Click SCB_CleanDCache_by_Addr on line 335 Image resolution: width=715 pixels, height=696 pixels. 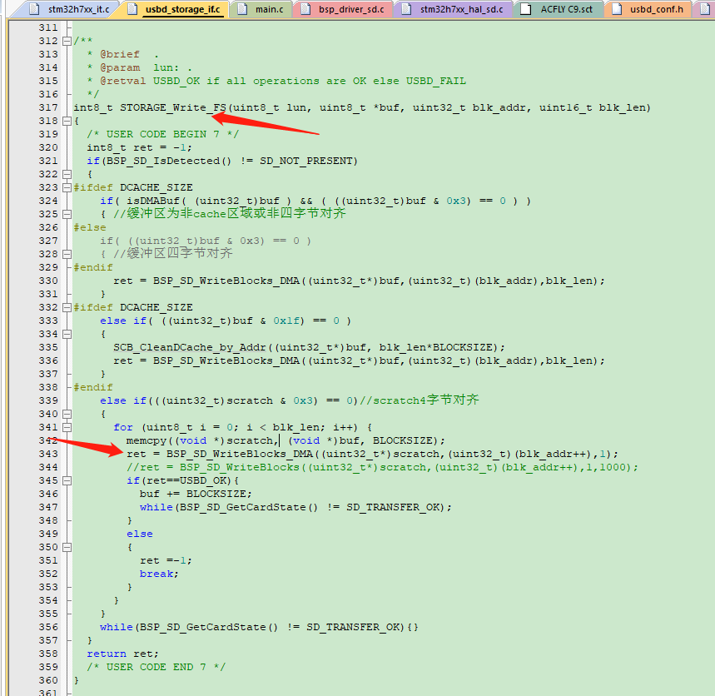pos(190,347)
